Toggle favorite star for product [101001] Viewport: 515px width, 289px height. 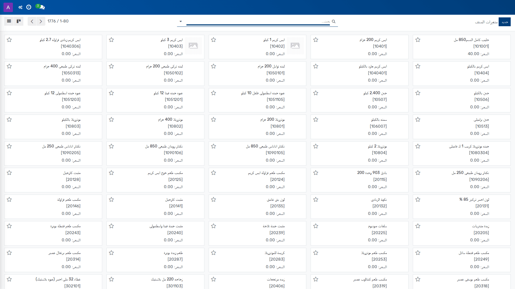pos(418,40)
